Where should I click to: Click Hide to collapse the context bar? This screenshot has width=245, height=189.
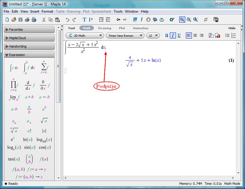point(232,28)
